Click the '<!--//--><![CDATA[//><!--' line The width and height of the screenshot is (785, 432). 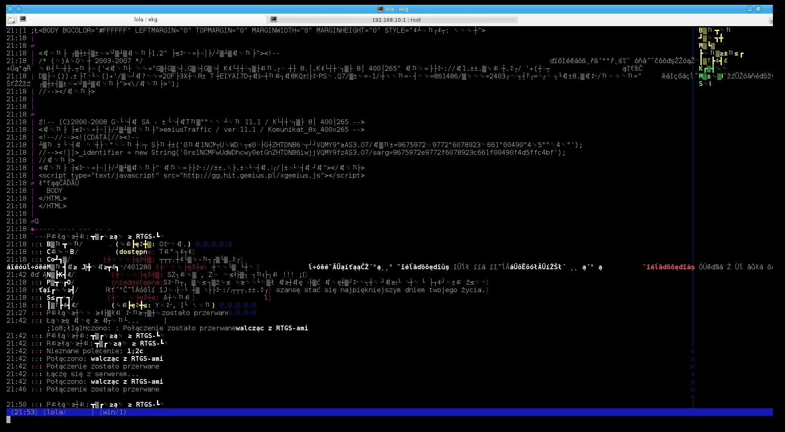point(89,137)
